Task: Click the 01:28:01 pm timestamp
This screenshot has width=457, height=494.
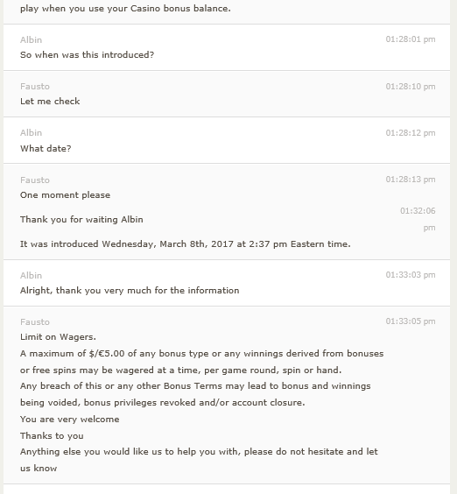Action: point(411,39)
